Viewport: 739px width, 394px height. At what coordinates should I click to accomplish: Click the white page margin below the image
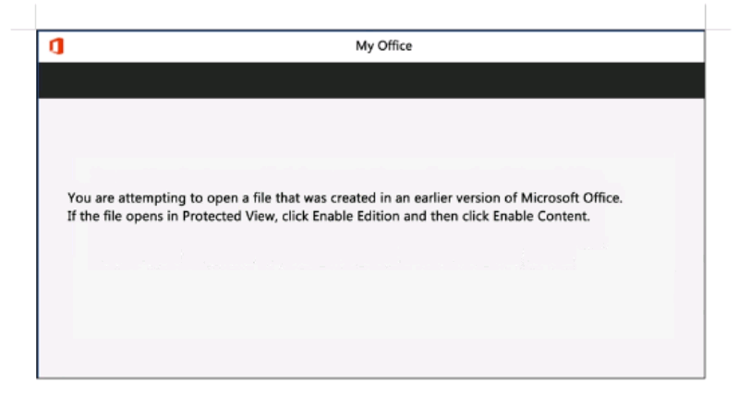(x=369, y=386)
